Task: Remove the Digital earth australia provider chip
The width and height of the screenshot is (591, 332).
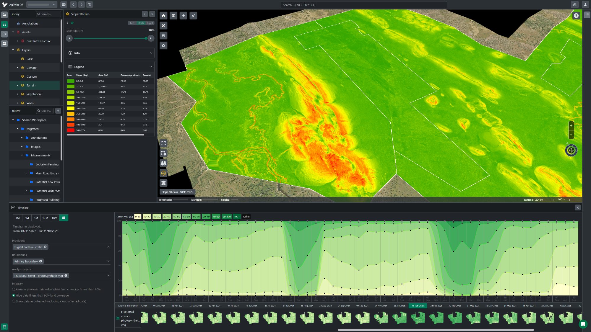Action: point(45,247)
